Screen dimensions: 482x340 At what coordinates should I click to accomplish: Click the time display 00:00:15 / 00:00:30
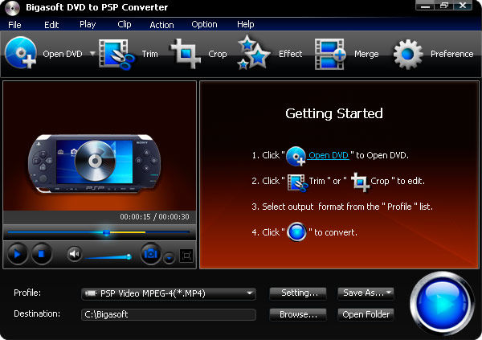click(x=154, y=216)
